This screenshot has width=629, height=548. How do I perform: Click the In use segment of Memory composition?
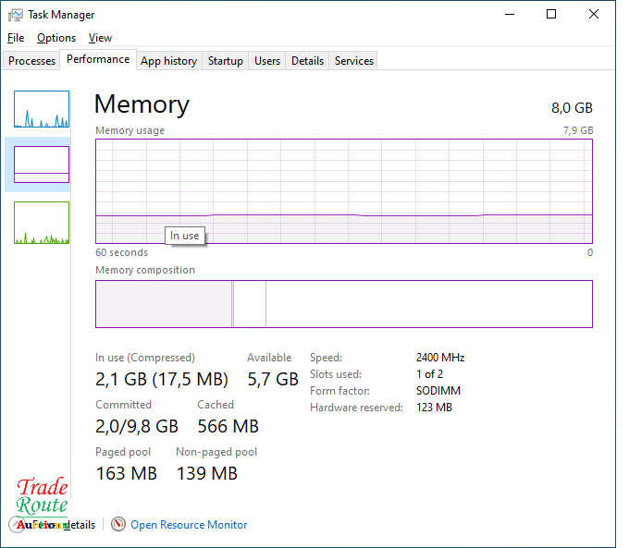[164, 304]
